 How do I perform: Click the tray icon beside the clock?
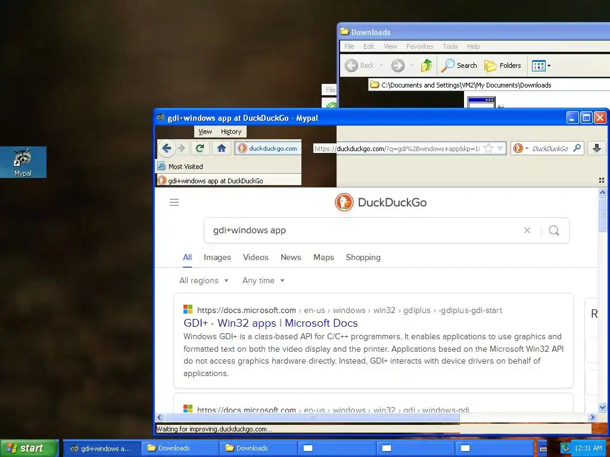[x=566, y=449]
